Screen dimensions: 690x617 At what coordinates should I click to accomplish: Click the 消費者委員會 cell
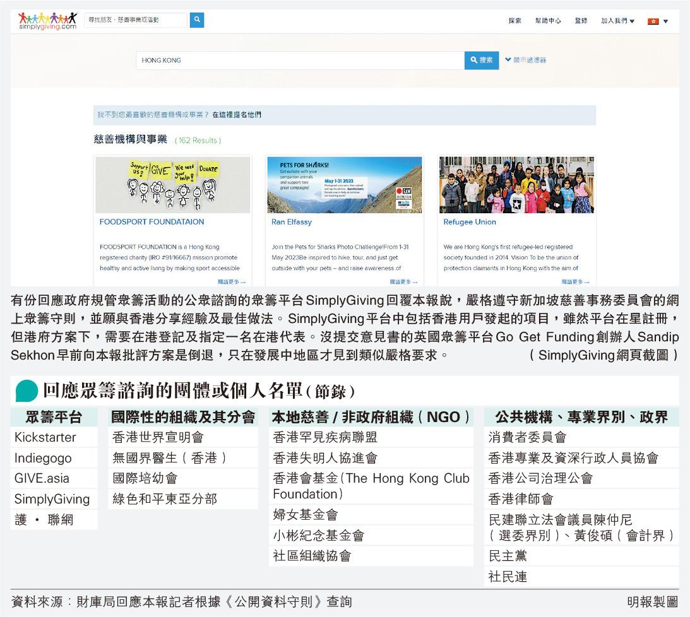(581, 437)
